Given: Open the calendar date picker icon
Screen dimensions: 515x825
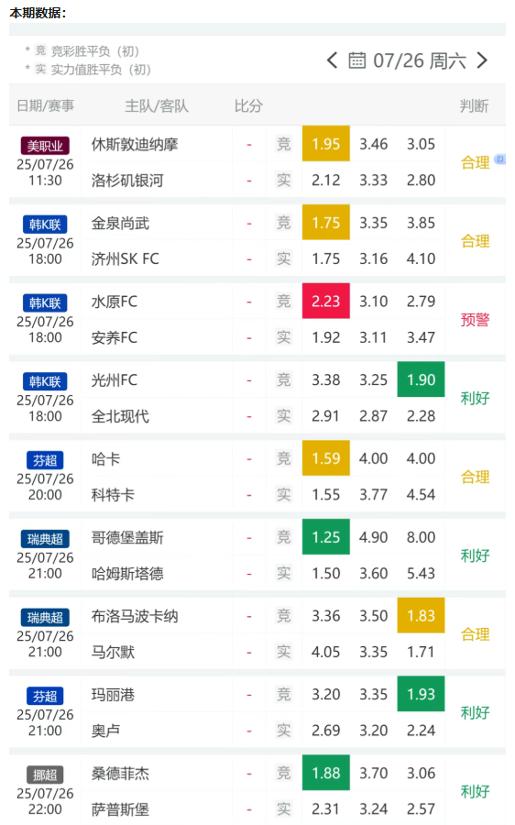Looking at the screenshot, I should click(356, 60).
